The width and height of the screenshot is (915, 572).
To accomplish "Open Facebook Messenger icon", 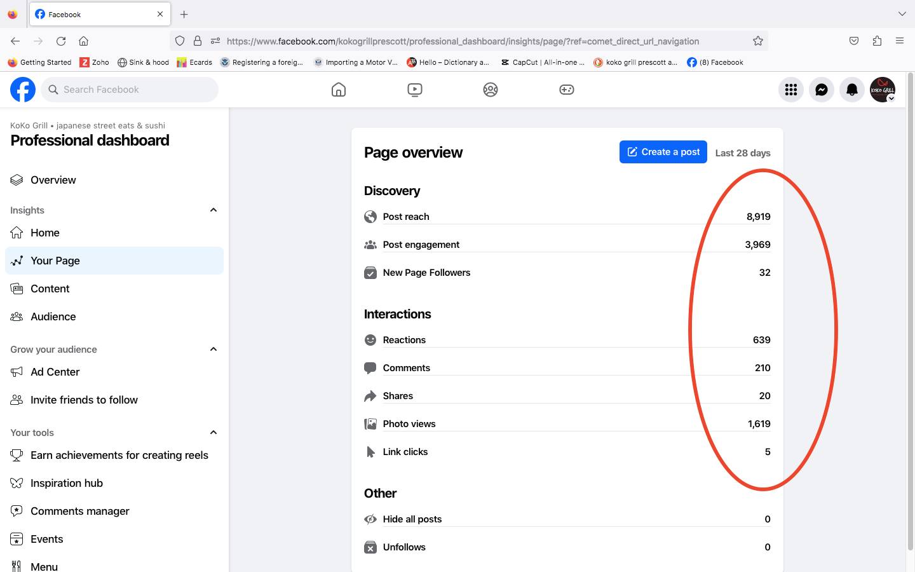I will (821, 90).
